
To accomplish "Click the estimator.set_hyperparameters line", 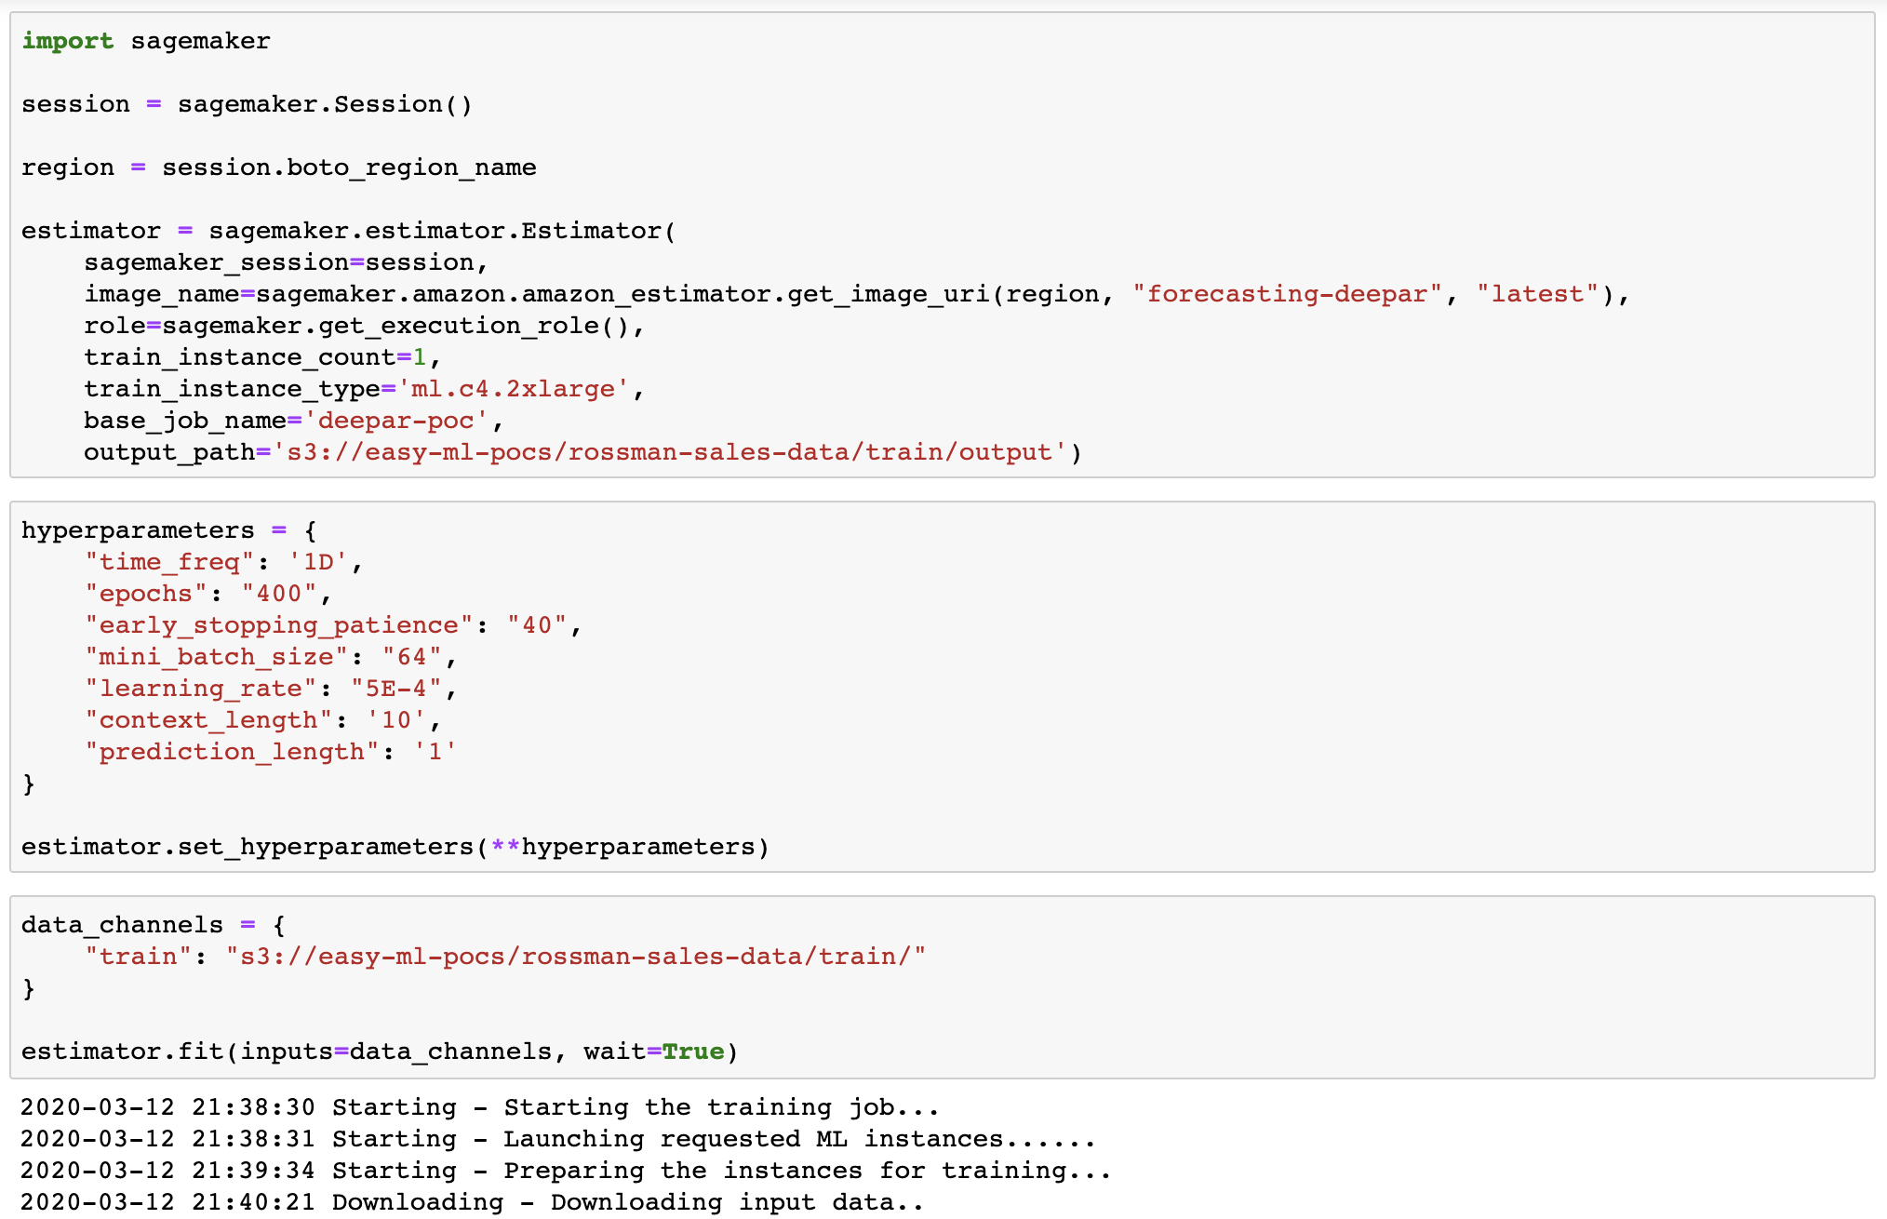I will coord(395,847).
